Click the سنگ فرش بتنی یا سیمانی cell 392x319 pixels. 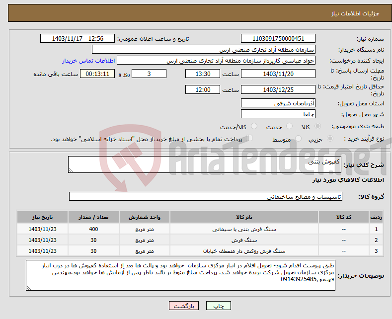tap(244, 229)
